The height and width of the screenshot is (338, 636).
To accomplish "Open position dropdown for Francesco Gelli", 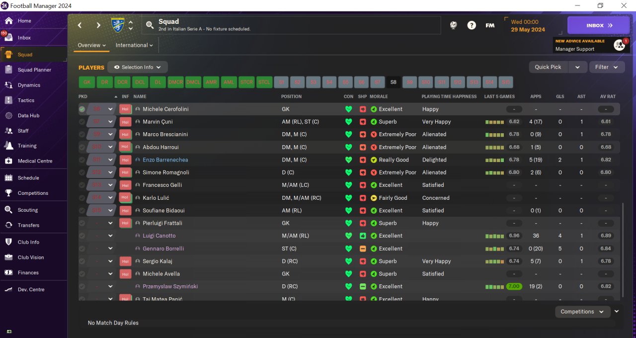I will pos(110,185).
